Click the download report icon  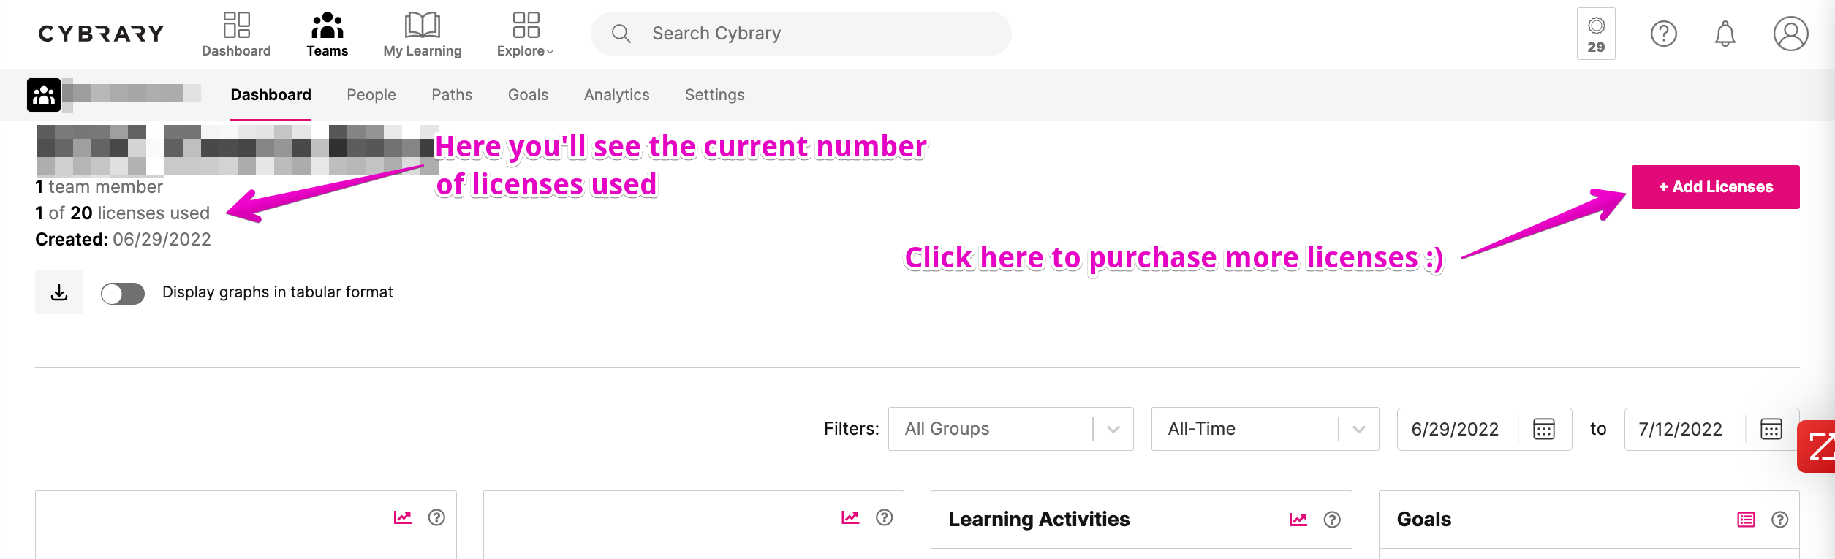59,292
